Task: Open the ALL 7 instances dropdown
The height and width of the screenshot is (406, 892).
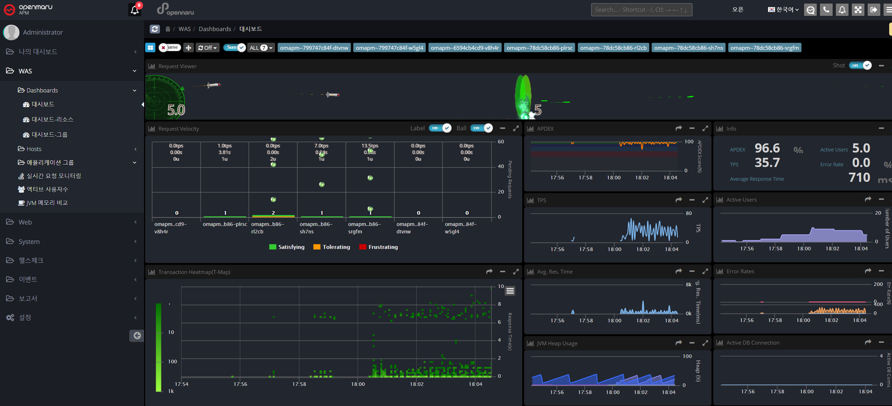Action: [x=261, y=48]
